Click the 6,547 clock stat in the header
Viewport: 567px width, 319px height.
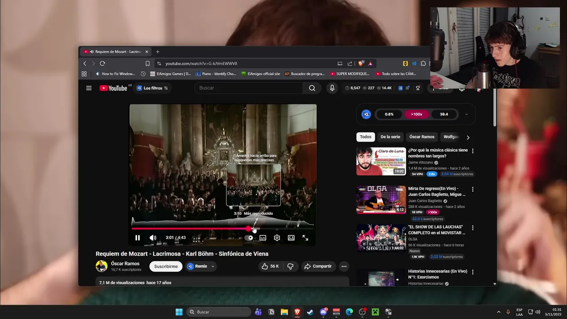point(353,88)
